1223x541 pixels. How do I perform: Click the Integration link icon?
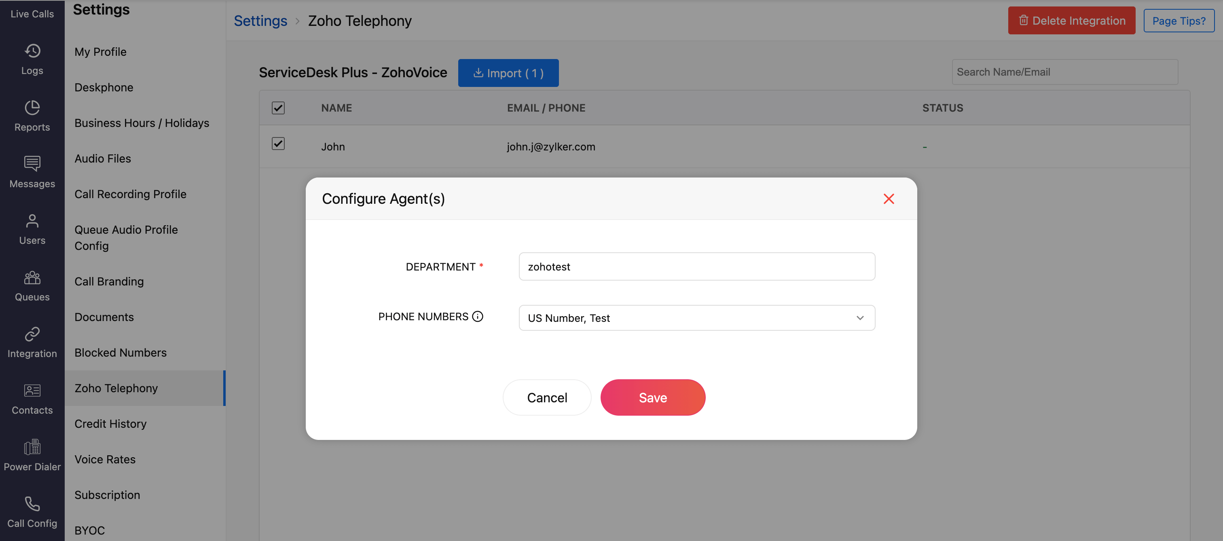point(32,334)
